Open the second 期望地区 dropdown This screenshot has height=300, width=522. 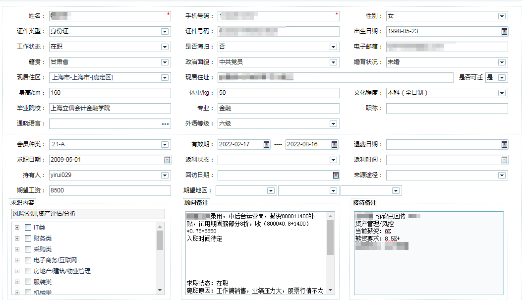(x=333, y=190)
